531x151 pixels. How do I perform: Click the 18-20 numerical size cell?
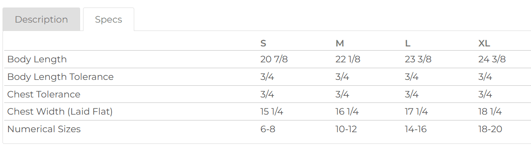pos(490,129)
